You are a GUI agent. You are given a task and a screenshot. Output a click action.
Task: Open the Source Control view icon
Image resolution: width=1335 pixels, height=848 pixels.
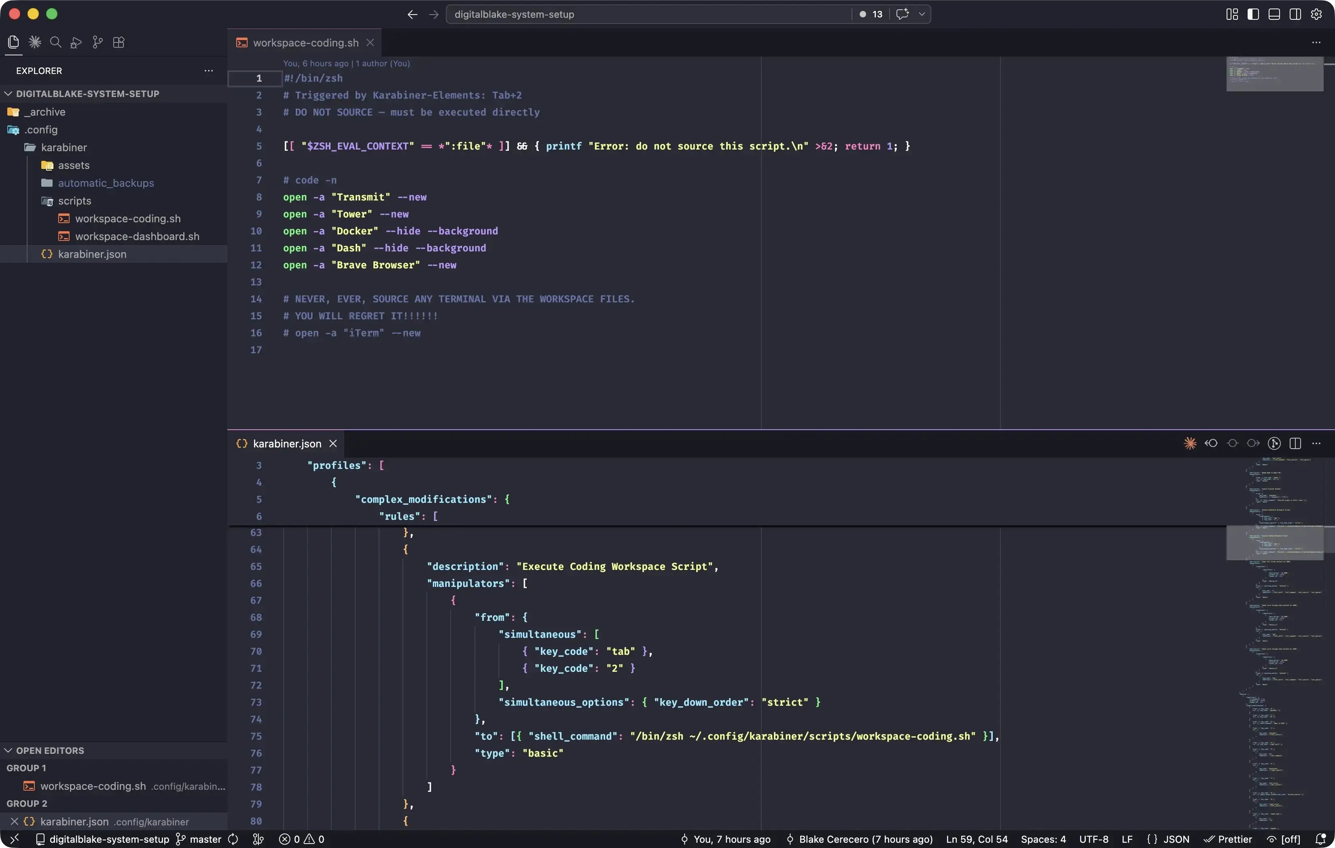(x=97, y=42)
